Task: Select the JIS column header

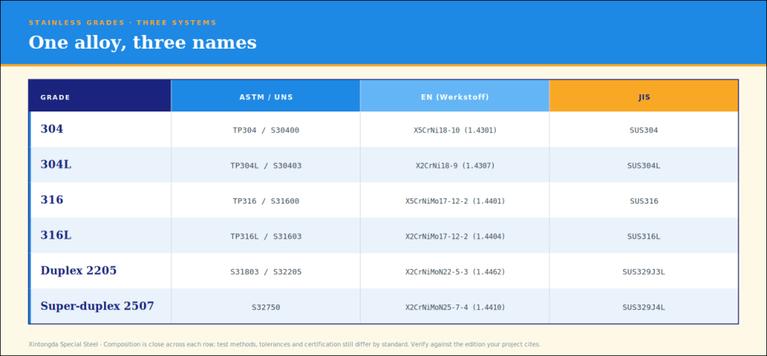Action: click(643, 96)
